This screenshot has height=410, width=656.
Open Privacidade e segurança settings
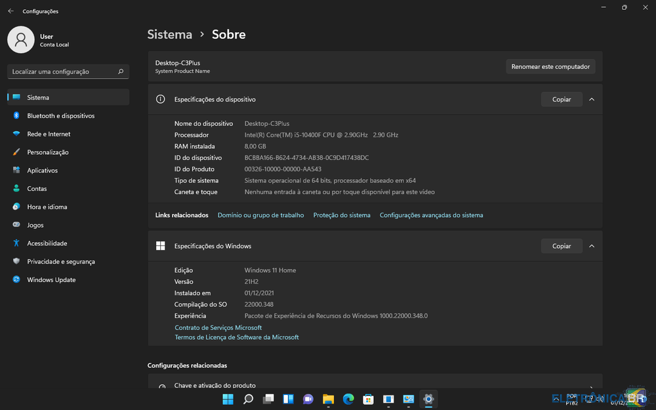coord(60,262)
